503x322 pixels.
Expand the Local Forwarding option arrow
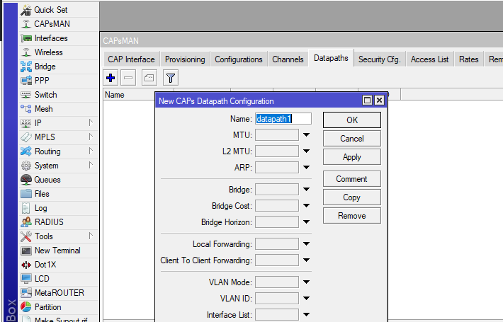coord(306,244)
